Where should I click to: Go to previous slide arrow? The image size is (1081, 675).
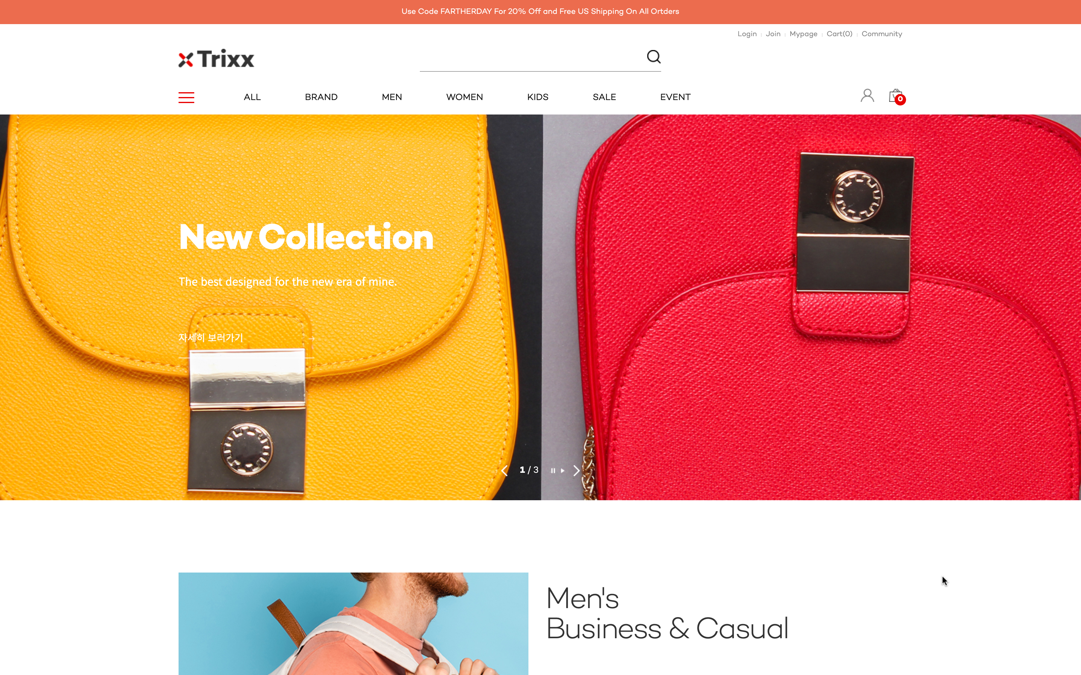click(x=504, y=470)
